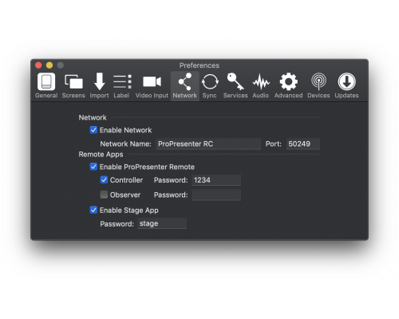399x319 pixels.
Task: Minimize the Preferences window
Action: (49, 65)
